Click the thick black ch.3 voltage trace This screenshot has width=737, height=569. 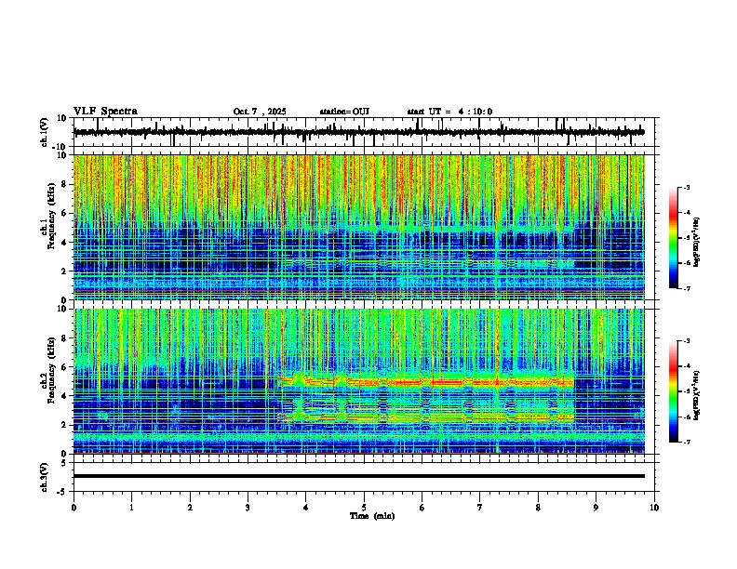pos(359,476)
